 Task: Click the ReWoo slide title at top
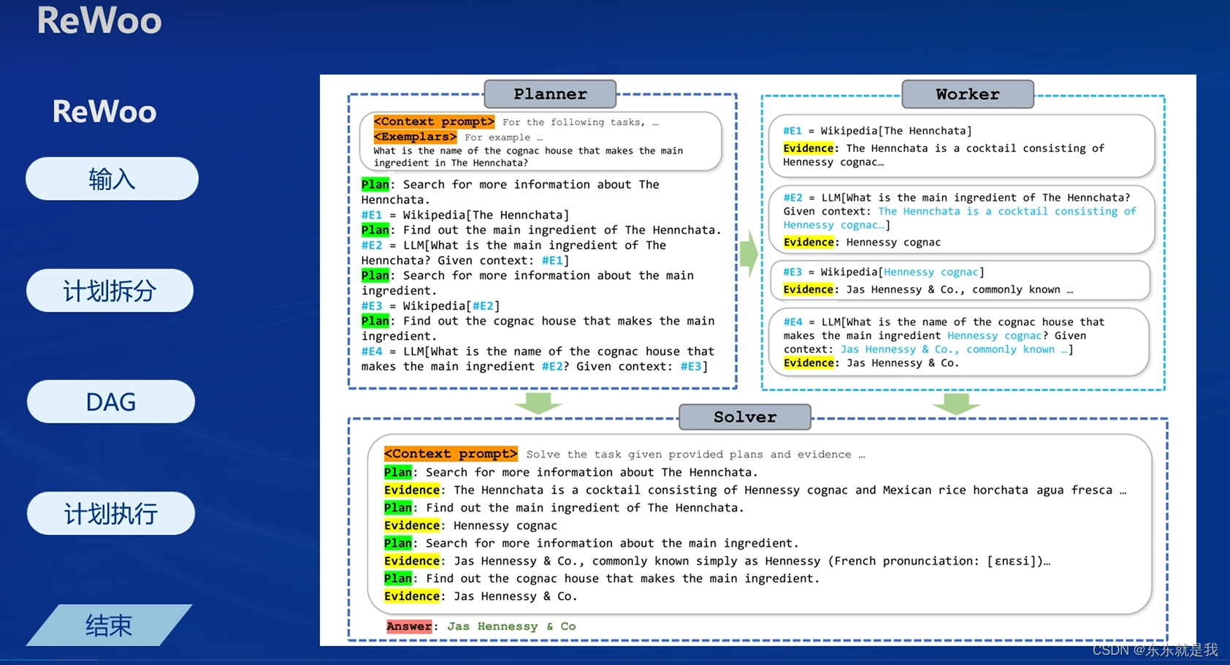pyautogui.click(x=99, y=20)
